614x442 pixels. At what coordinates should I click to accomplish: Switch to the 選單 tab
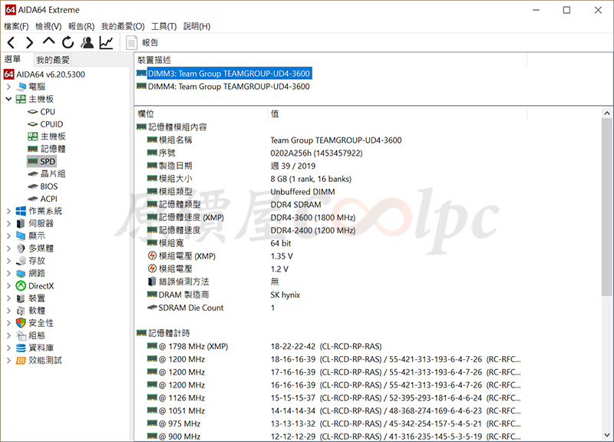pos(12,59)
